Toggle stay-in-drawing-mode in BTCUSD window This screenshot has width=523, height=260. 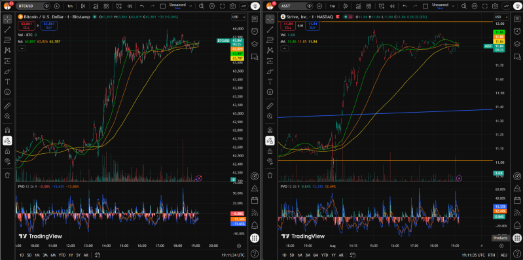(7, 141)
